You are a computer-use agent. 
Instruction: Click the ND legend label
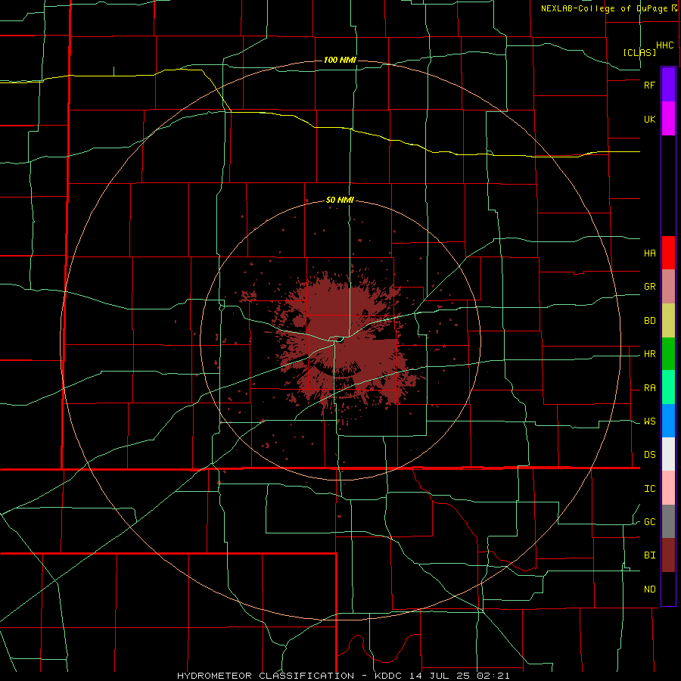point(649,589)
